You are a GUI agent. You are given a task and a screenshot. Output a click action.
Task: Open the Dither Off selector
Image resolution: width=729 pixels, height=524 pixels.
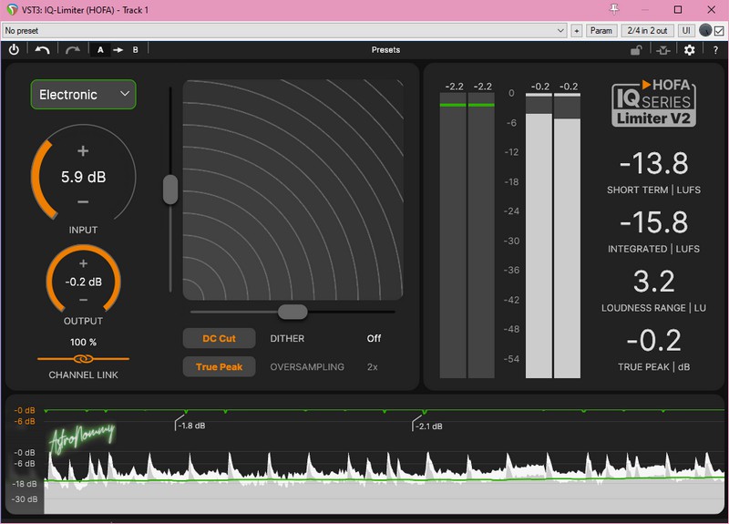pos(374,338)
